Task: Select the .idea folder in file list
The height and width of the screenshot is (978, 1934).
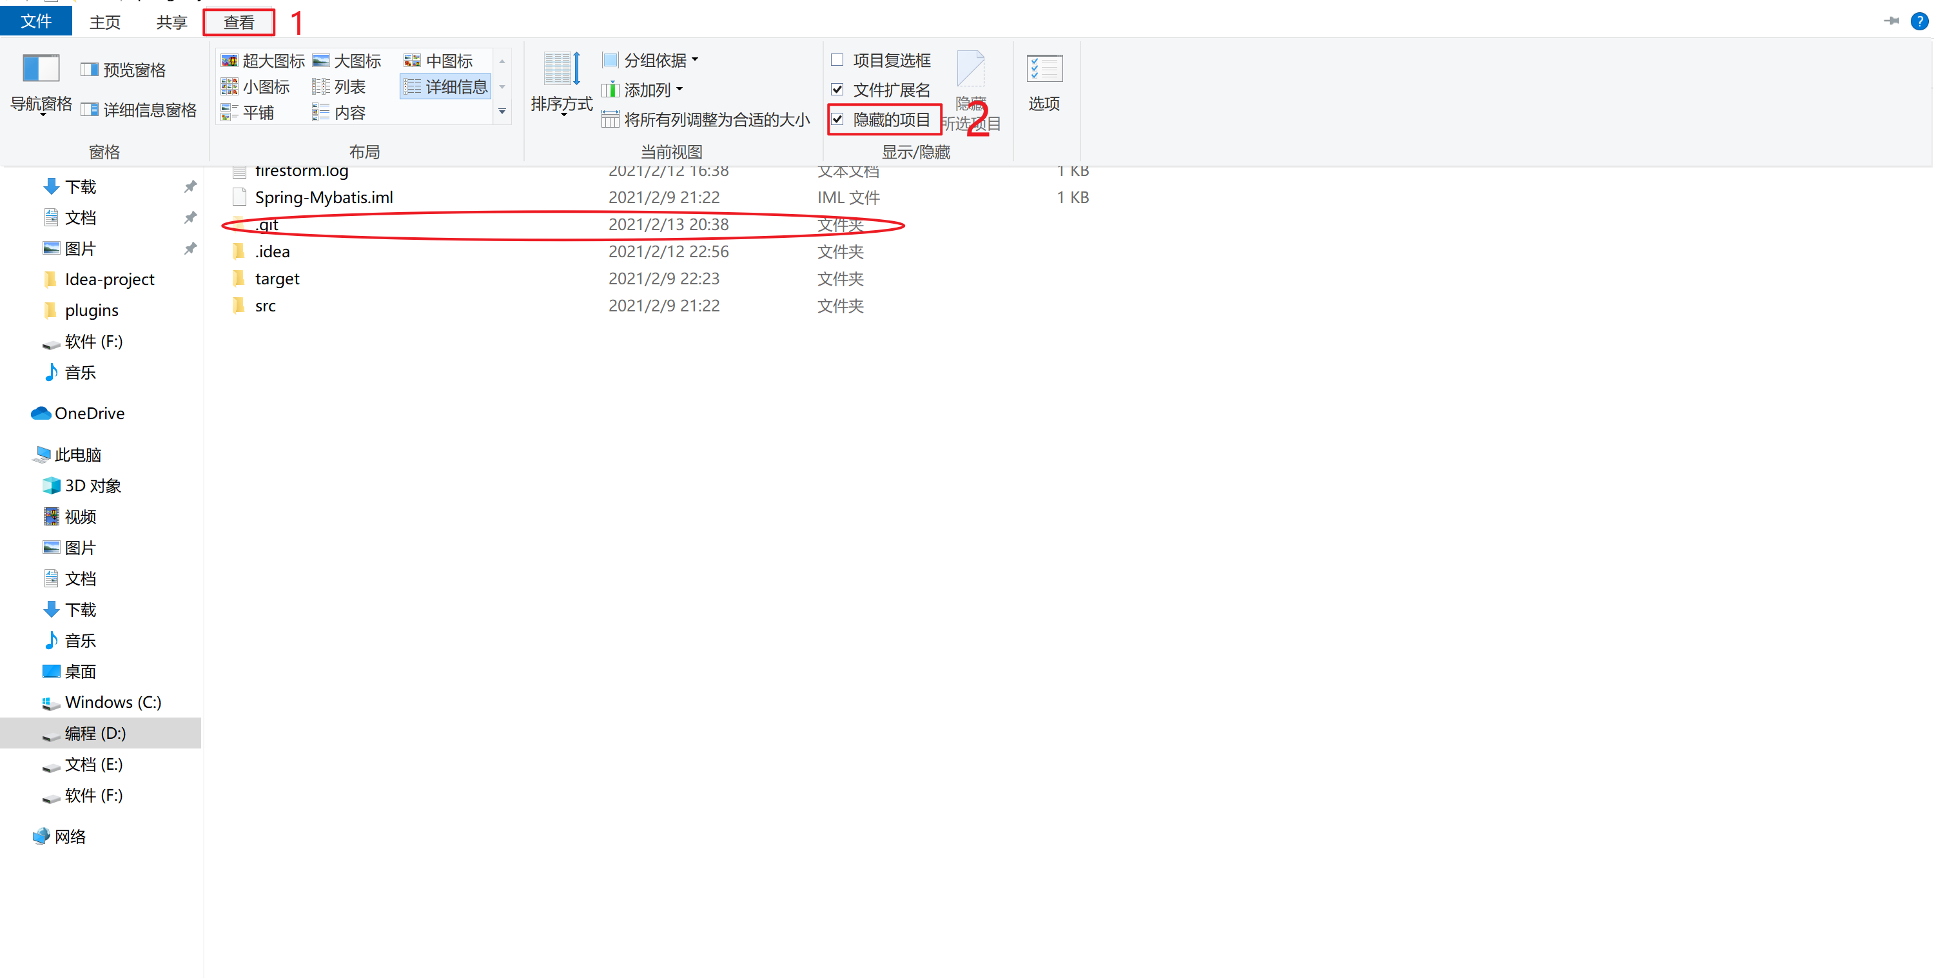Action: click(x=272, y=251)
